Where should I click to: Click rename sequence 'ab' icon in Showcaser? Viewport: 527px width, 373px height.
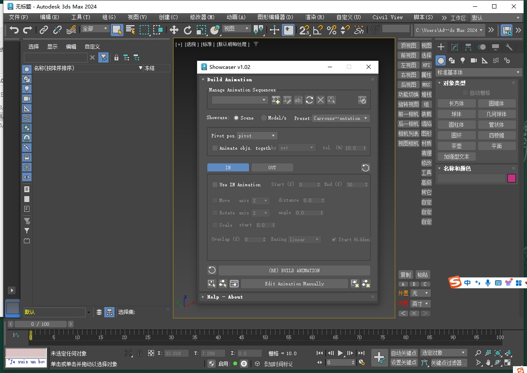tap(298, 100)
